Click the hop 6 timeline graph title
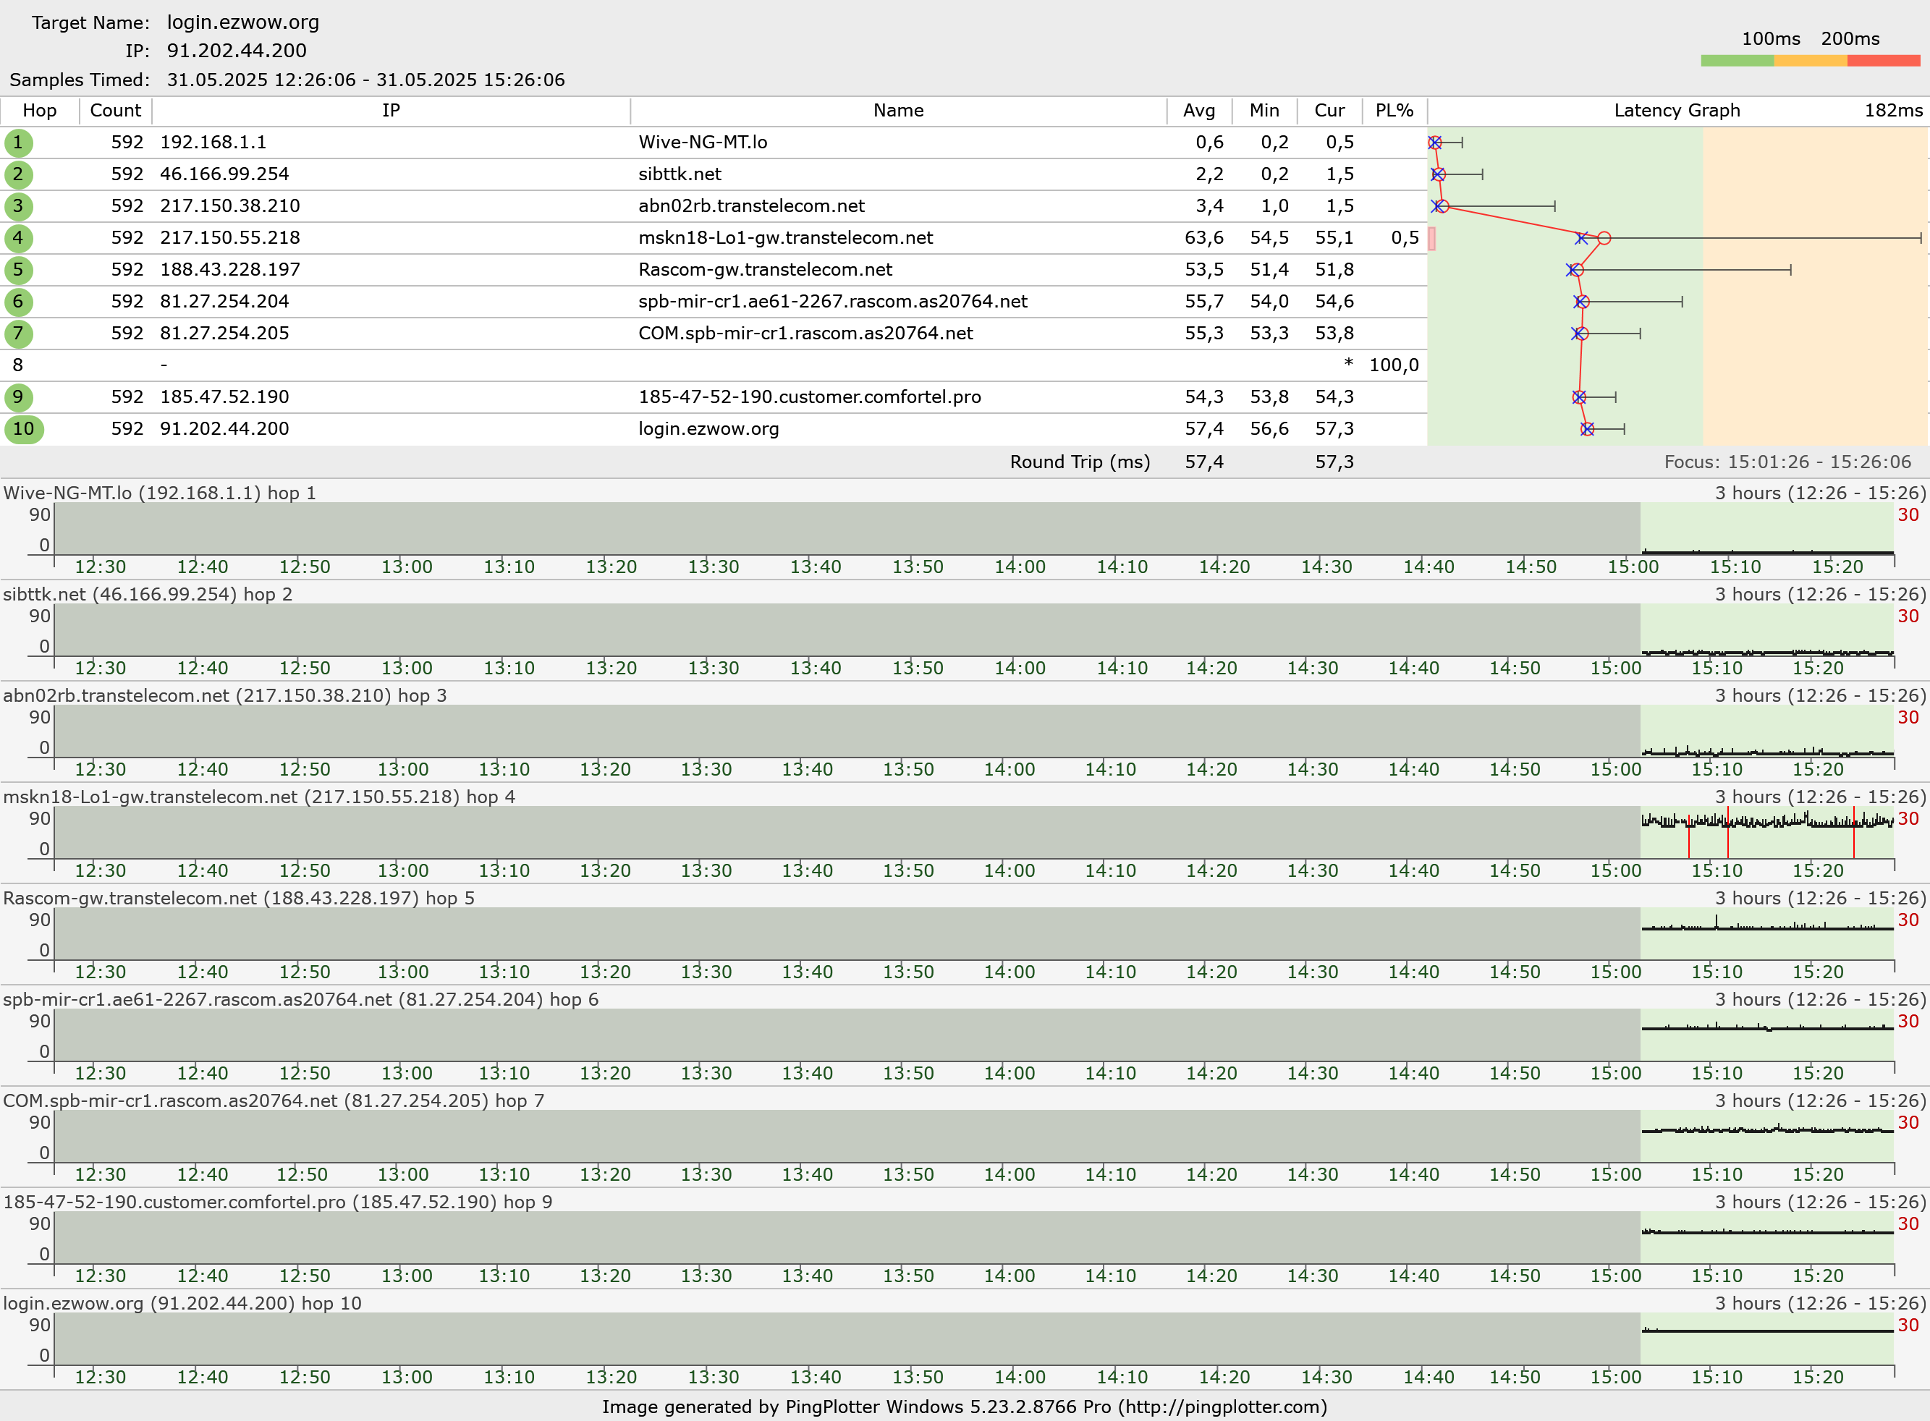1930x1421 pixels. pyautogui.click(x=301, y=999)
